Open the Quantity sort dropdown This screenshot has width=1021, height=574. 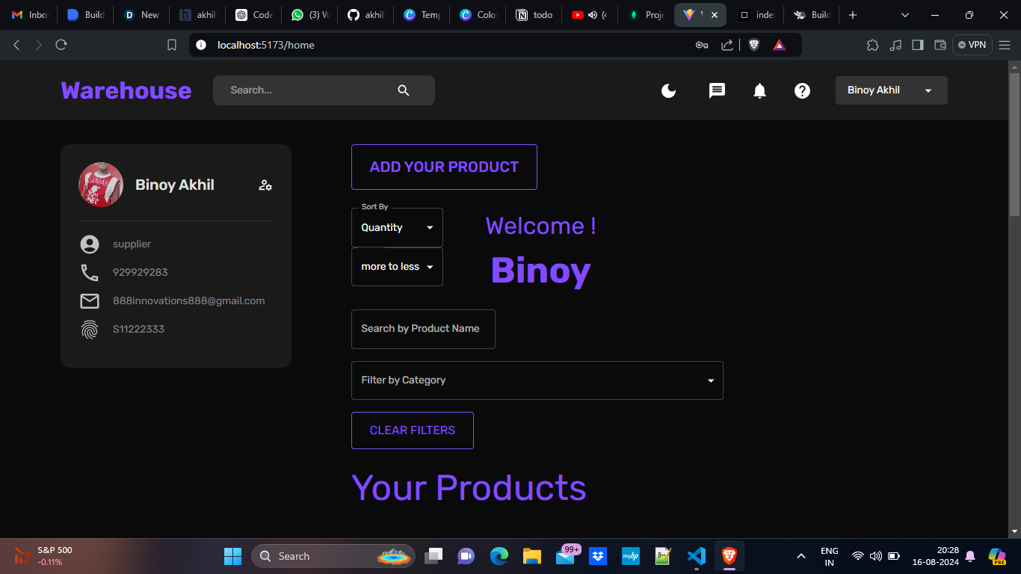tap(397, 227)
